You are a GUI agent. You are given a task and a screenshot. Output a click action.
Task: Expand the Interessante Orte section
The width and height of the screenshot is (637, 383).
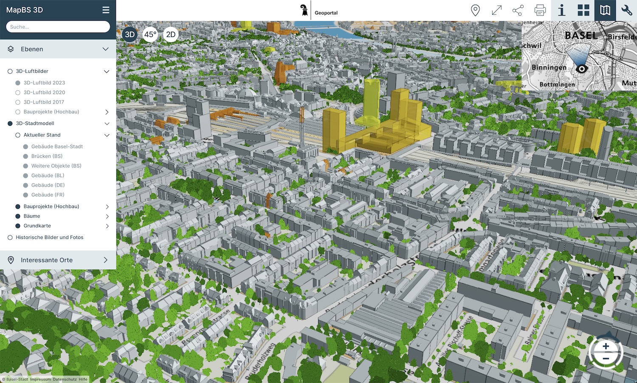[105, 260]
